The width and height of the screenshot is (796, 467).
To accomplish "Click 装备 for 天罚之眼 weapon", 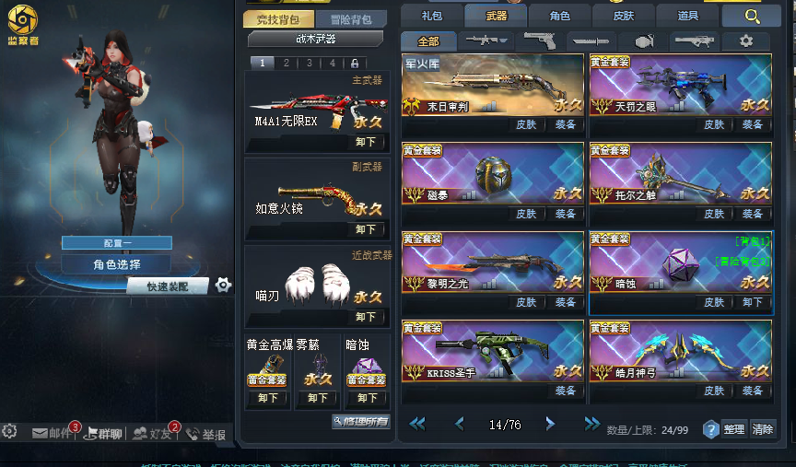I will (x=752, y=124).
